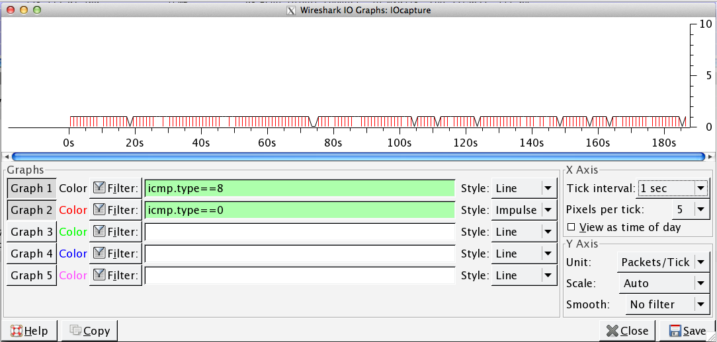Open Filter dialog for Graph 2
The image size is (717, 342).
pyautogui.click(x=115, y=211)
